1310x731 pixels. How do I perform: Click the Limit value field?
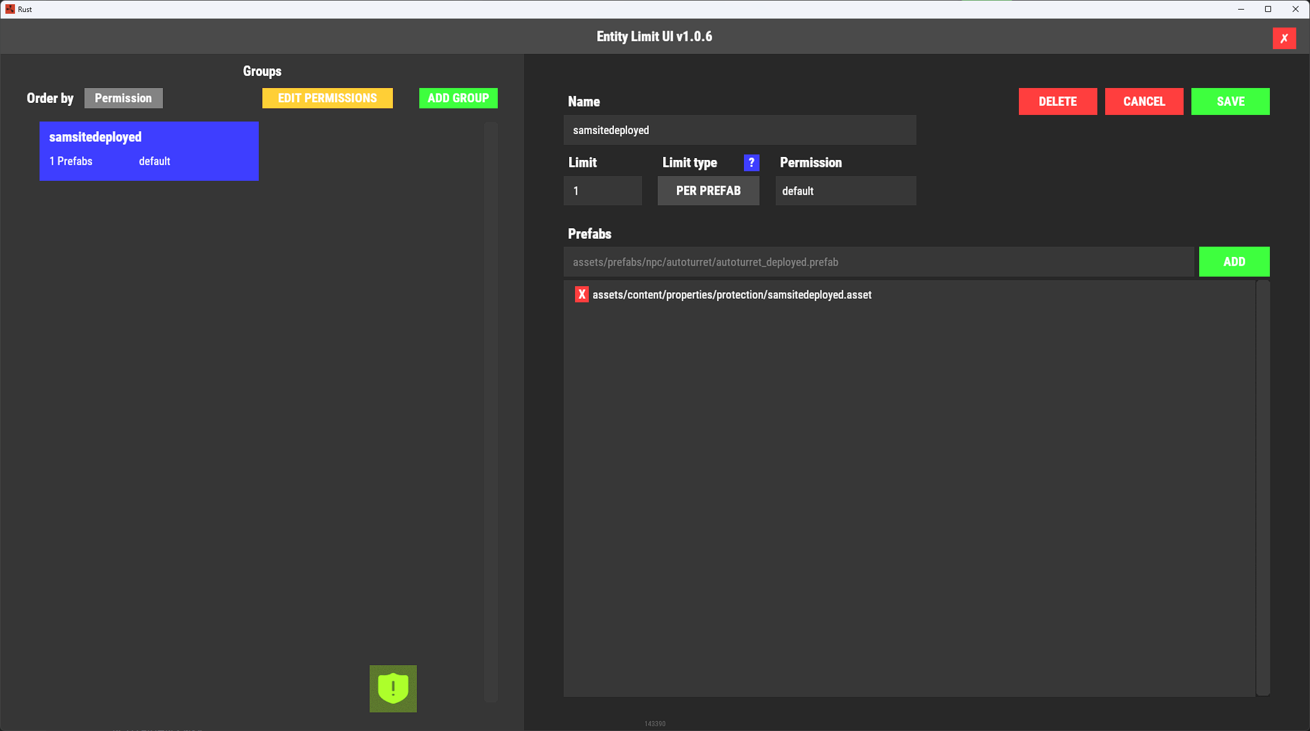point(602,191)
